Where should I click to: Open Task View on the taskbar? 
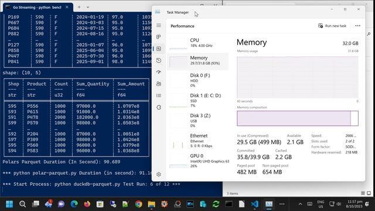point(36,204)
